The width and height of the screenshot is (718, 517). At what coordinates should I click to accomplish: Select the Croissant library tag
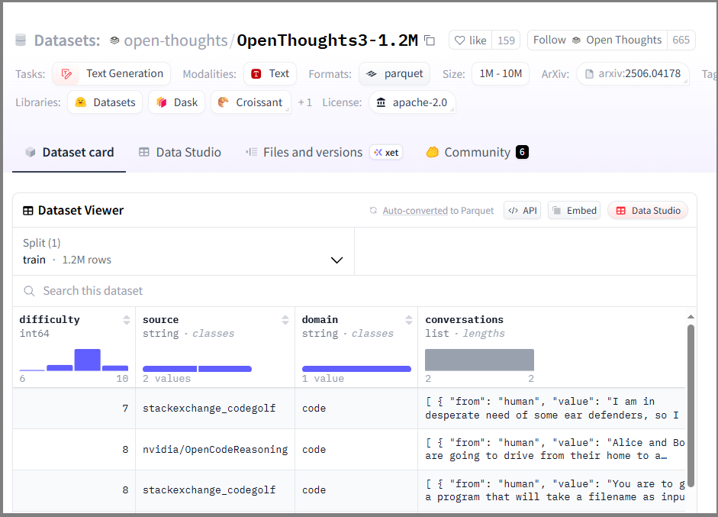tap(251, 102)
